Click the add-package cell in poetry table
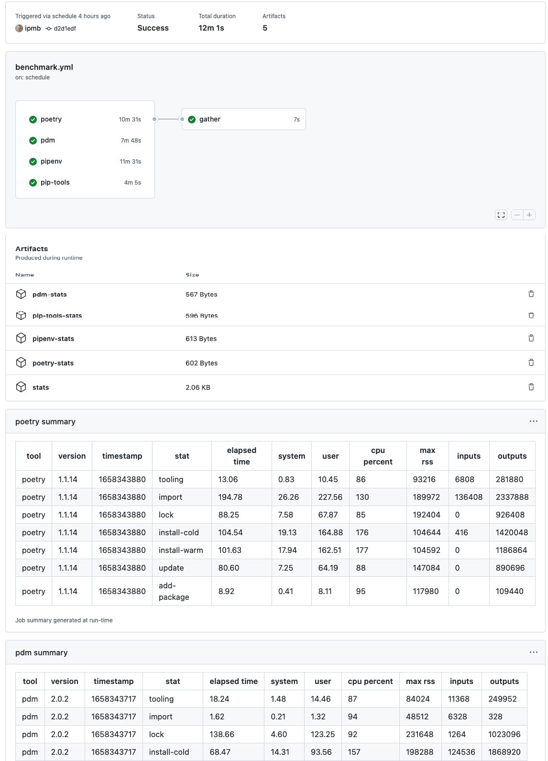 [182, 591]
